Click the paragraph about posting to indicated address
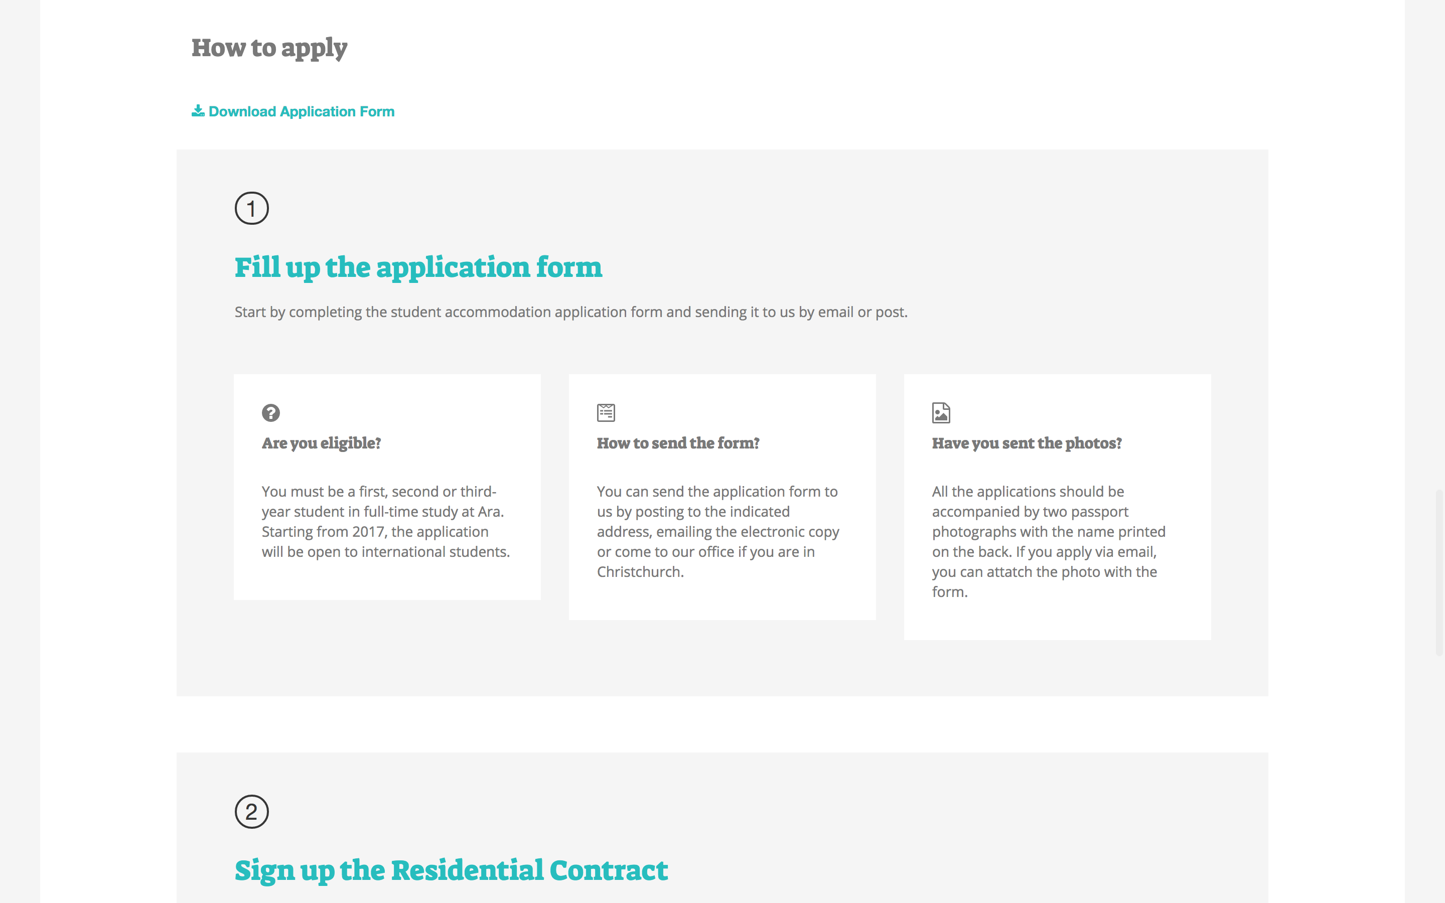1445x903 pixels. click(717, 532)
